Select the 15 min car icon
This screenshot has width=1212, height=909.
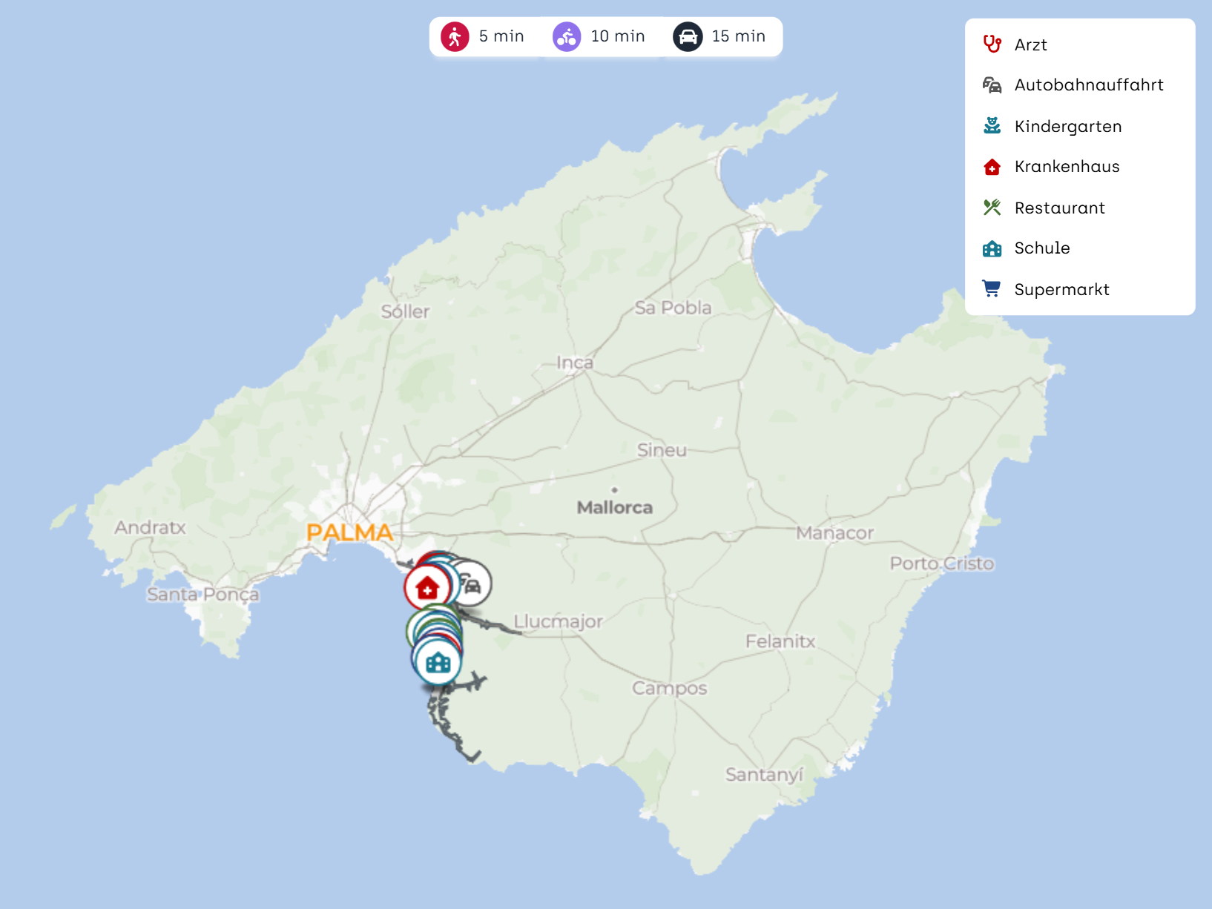coord(688,36)
